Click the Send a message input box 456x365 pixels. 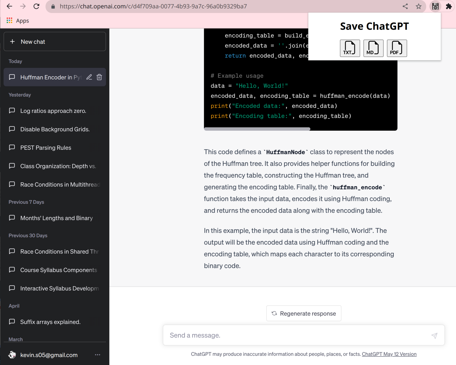pyautogui.click(x=304, y=335)
